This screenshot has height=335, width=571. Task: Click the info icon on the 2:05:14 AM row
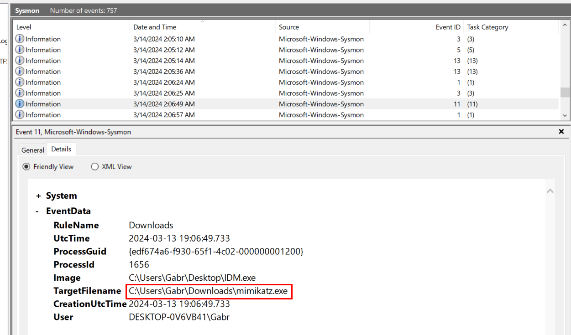20,61
